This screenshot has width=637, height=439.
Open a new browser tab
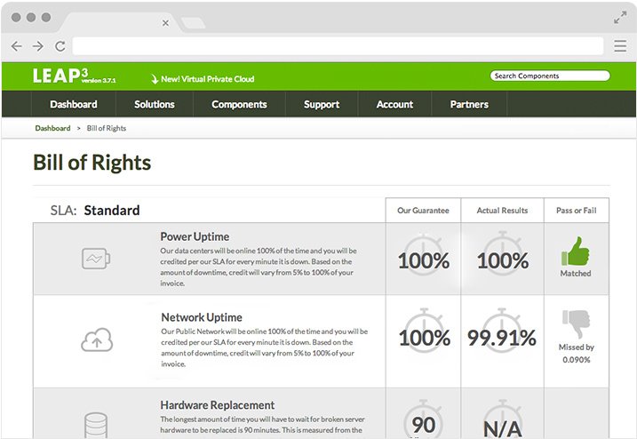193,23
